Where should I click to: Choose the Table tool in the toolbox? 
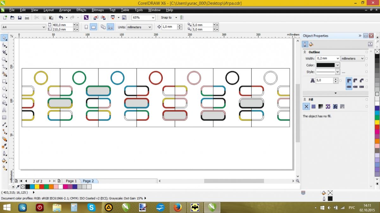pyautogui.click(x=4, y=118)
